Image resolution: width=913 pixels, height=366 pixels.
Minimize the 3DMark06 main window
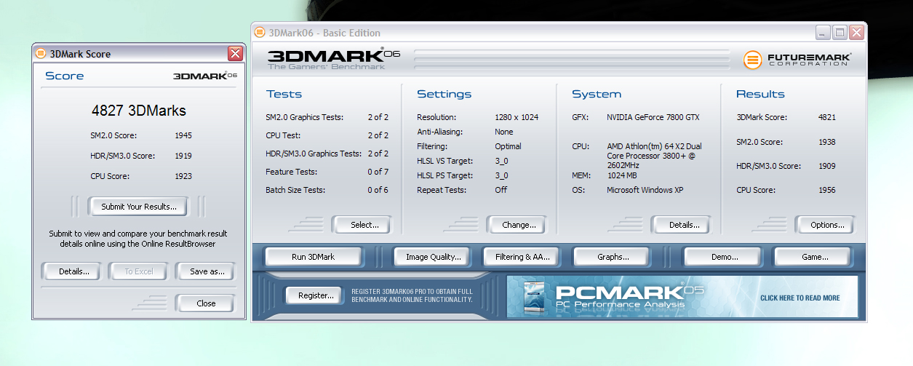pyautogui.click(x=823, y=32)
